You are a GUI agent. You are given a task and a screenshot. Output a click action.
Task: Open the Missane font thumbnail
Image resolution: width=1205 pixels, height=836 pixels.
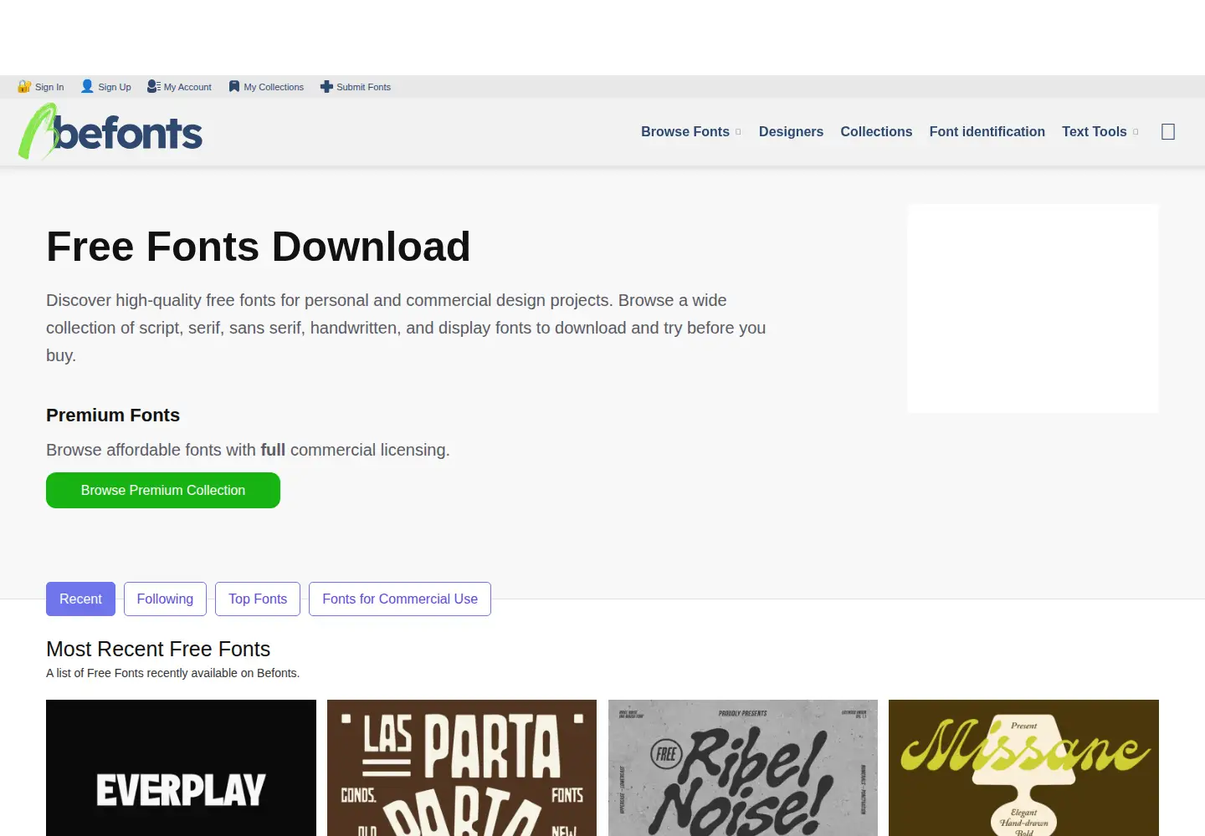pyautogui.click(x=1023, y=767)
